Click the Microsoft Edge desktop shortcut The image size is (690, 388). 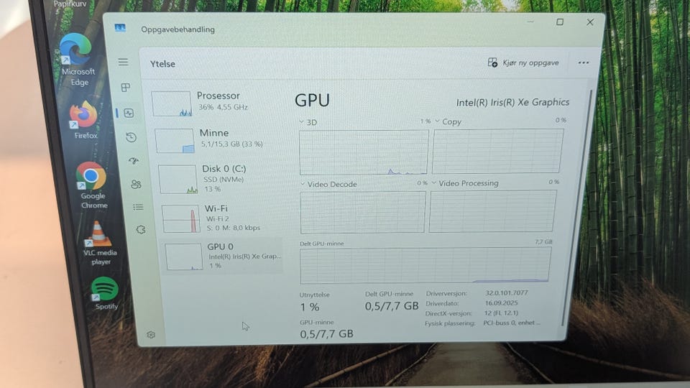coord(77,60)
